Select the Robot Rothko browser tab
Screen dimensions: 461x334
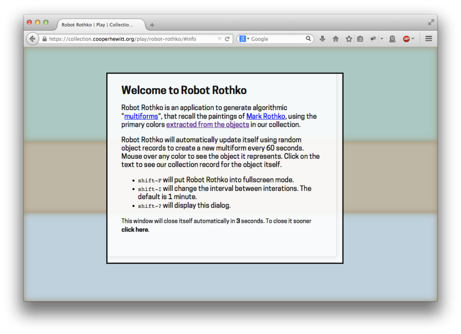click(100, 25)
